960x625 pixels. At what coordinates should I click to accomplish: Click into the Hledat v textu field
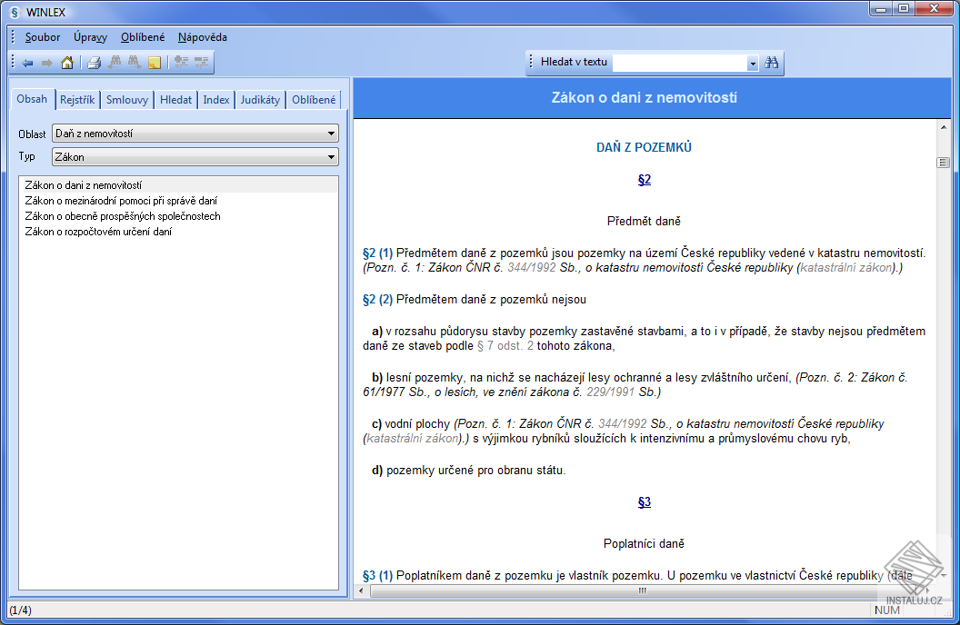(x=680, y=63)
